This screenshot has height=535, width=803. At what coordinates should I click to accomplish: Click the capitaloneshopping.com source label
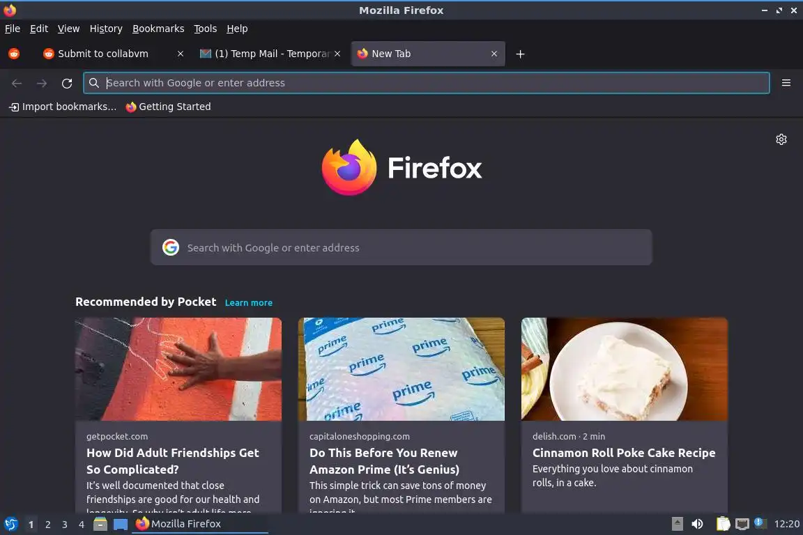pos(359,436)
